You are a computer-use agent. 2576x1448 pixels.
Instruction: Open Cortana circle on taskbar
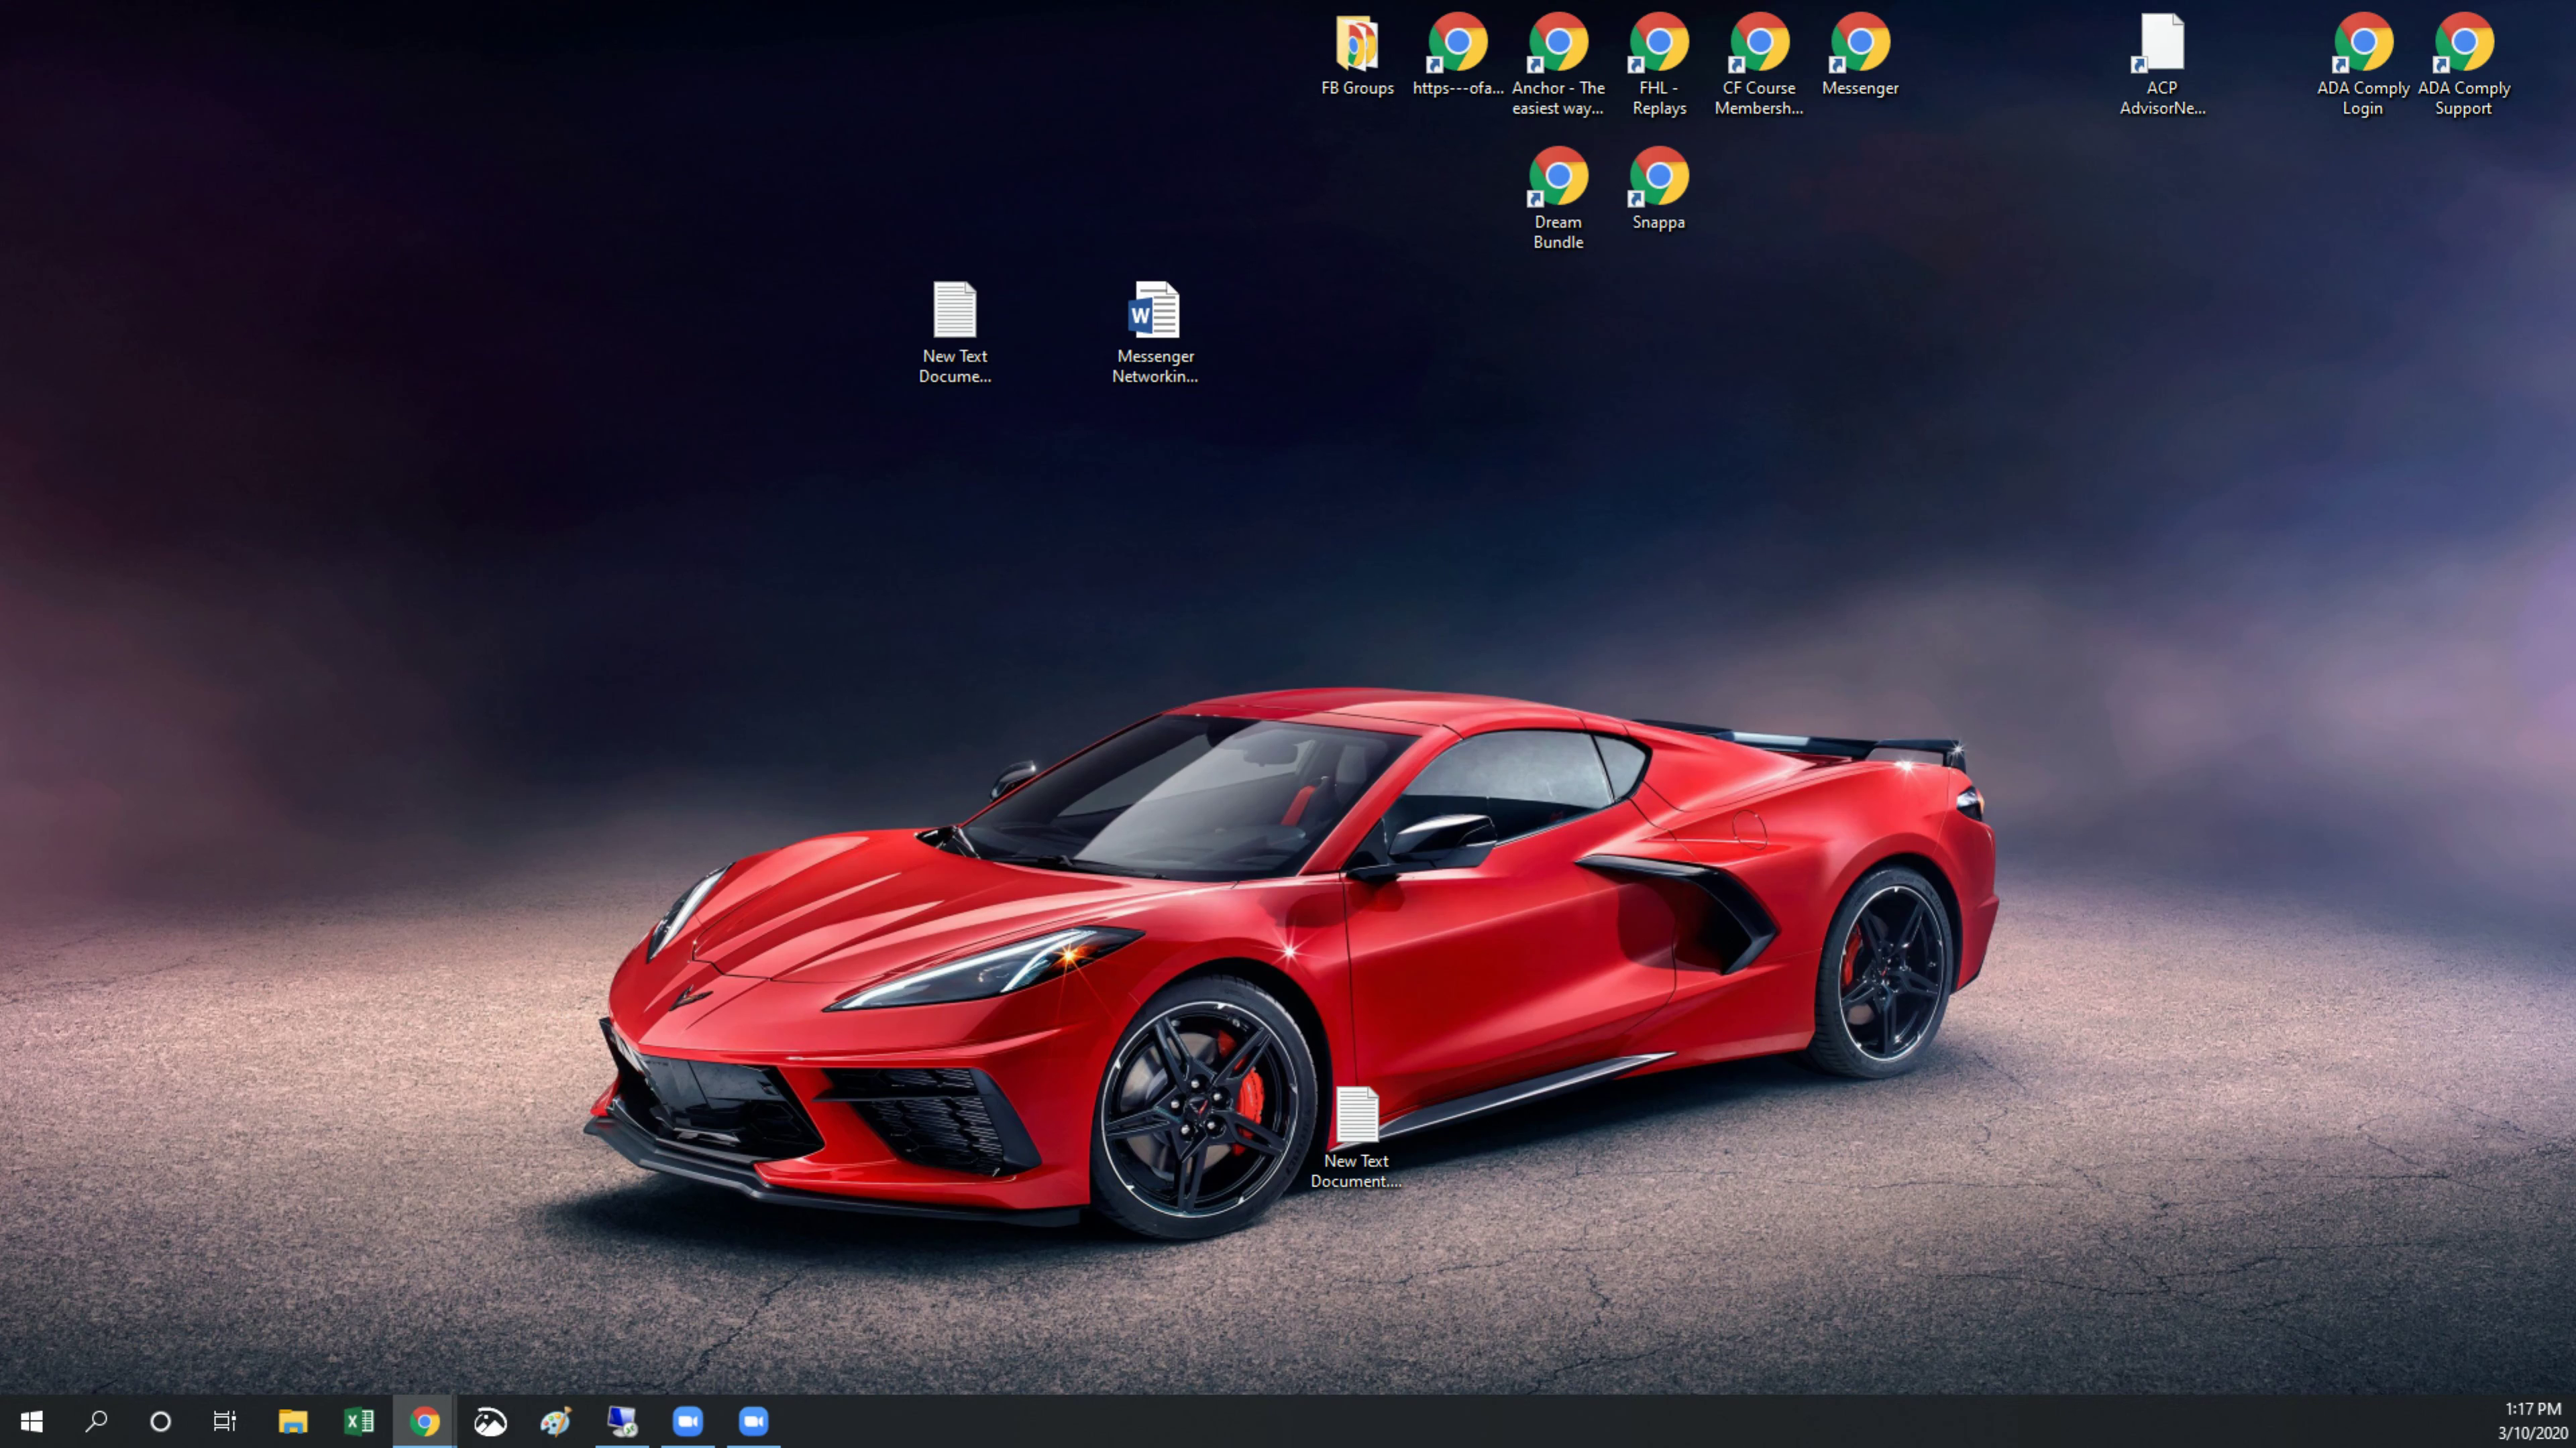click(x=160, y=1421)
